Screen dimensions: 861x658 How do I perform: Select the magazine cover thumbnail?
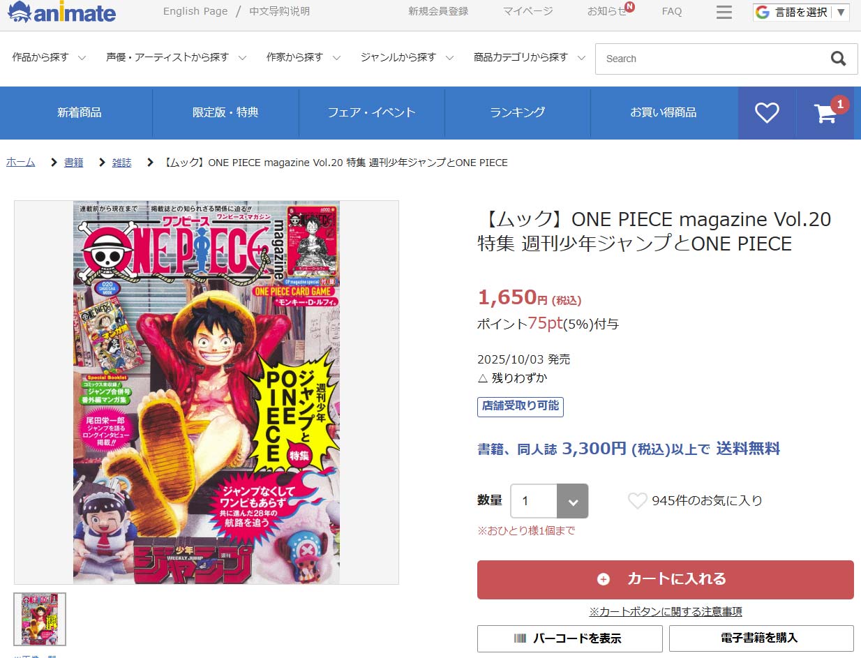point(40,619)
